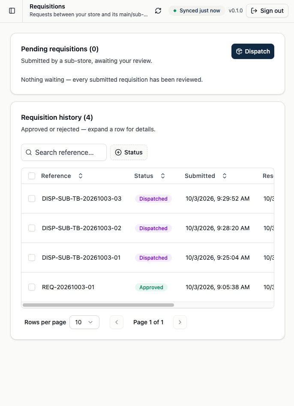
Task: Go to the next page
Action: 180,322
